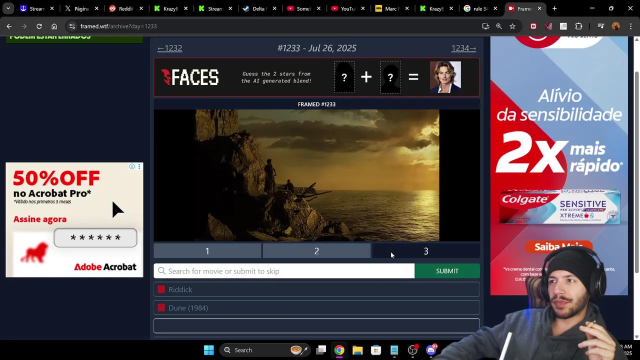The height and width of the screenshot is (360, 640).
Task: Click the "#1233 - Jul 26, 2025" heading
Action: [x=317, y=48]
